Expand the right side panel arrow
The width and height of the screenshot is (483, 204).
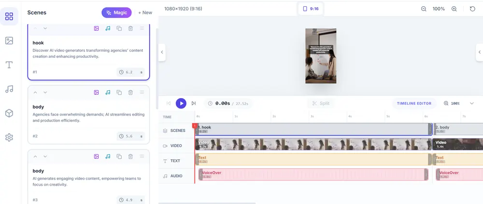coord(480,52)
